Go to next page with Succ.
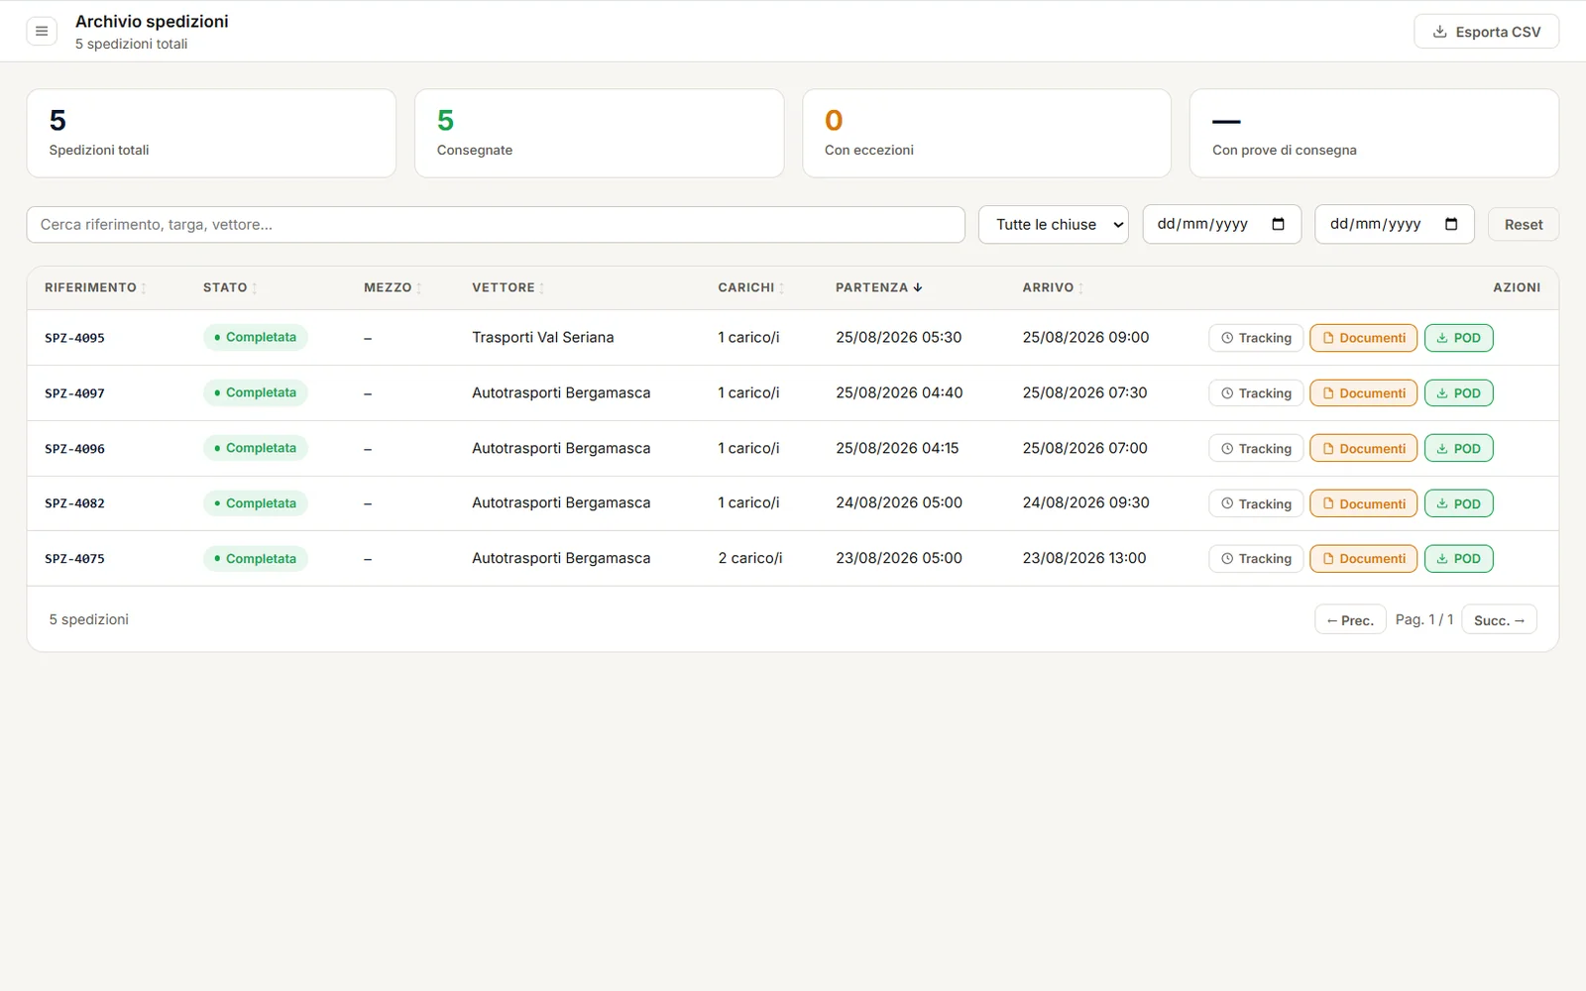 pos(1499,620)
